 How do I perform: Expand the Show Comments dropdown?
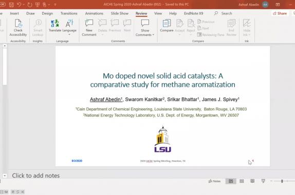(x=153, y=35)
